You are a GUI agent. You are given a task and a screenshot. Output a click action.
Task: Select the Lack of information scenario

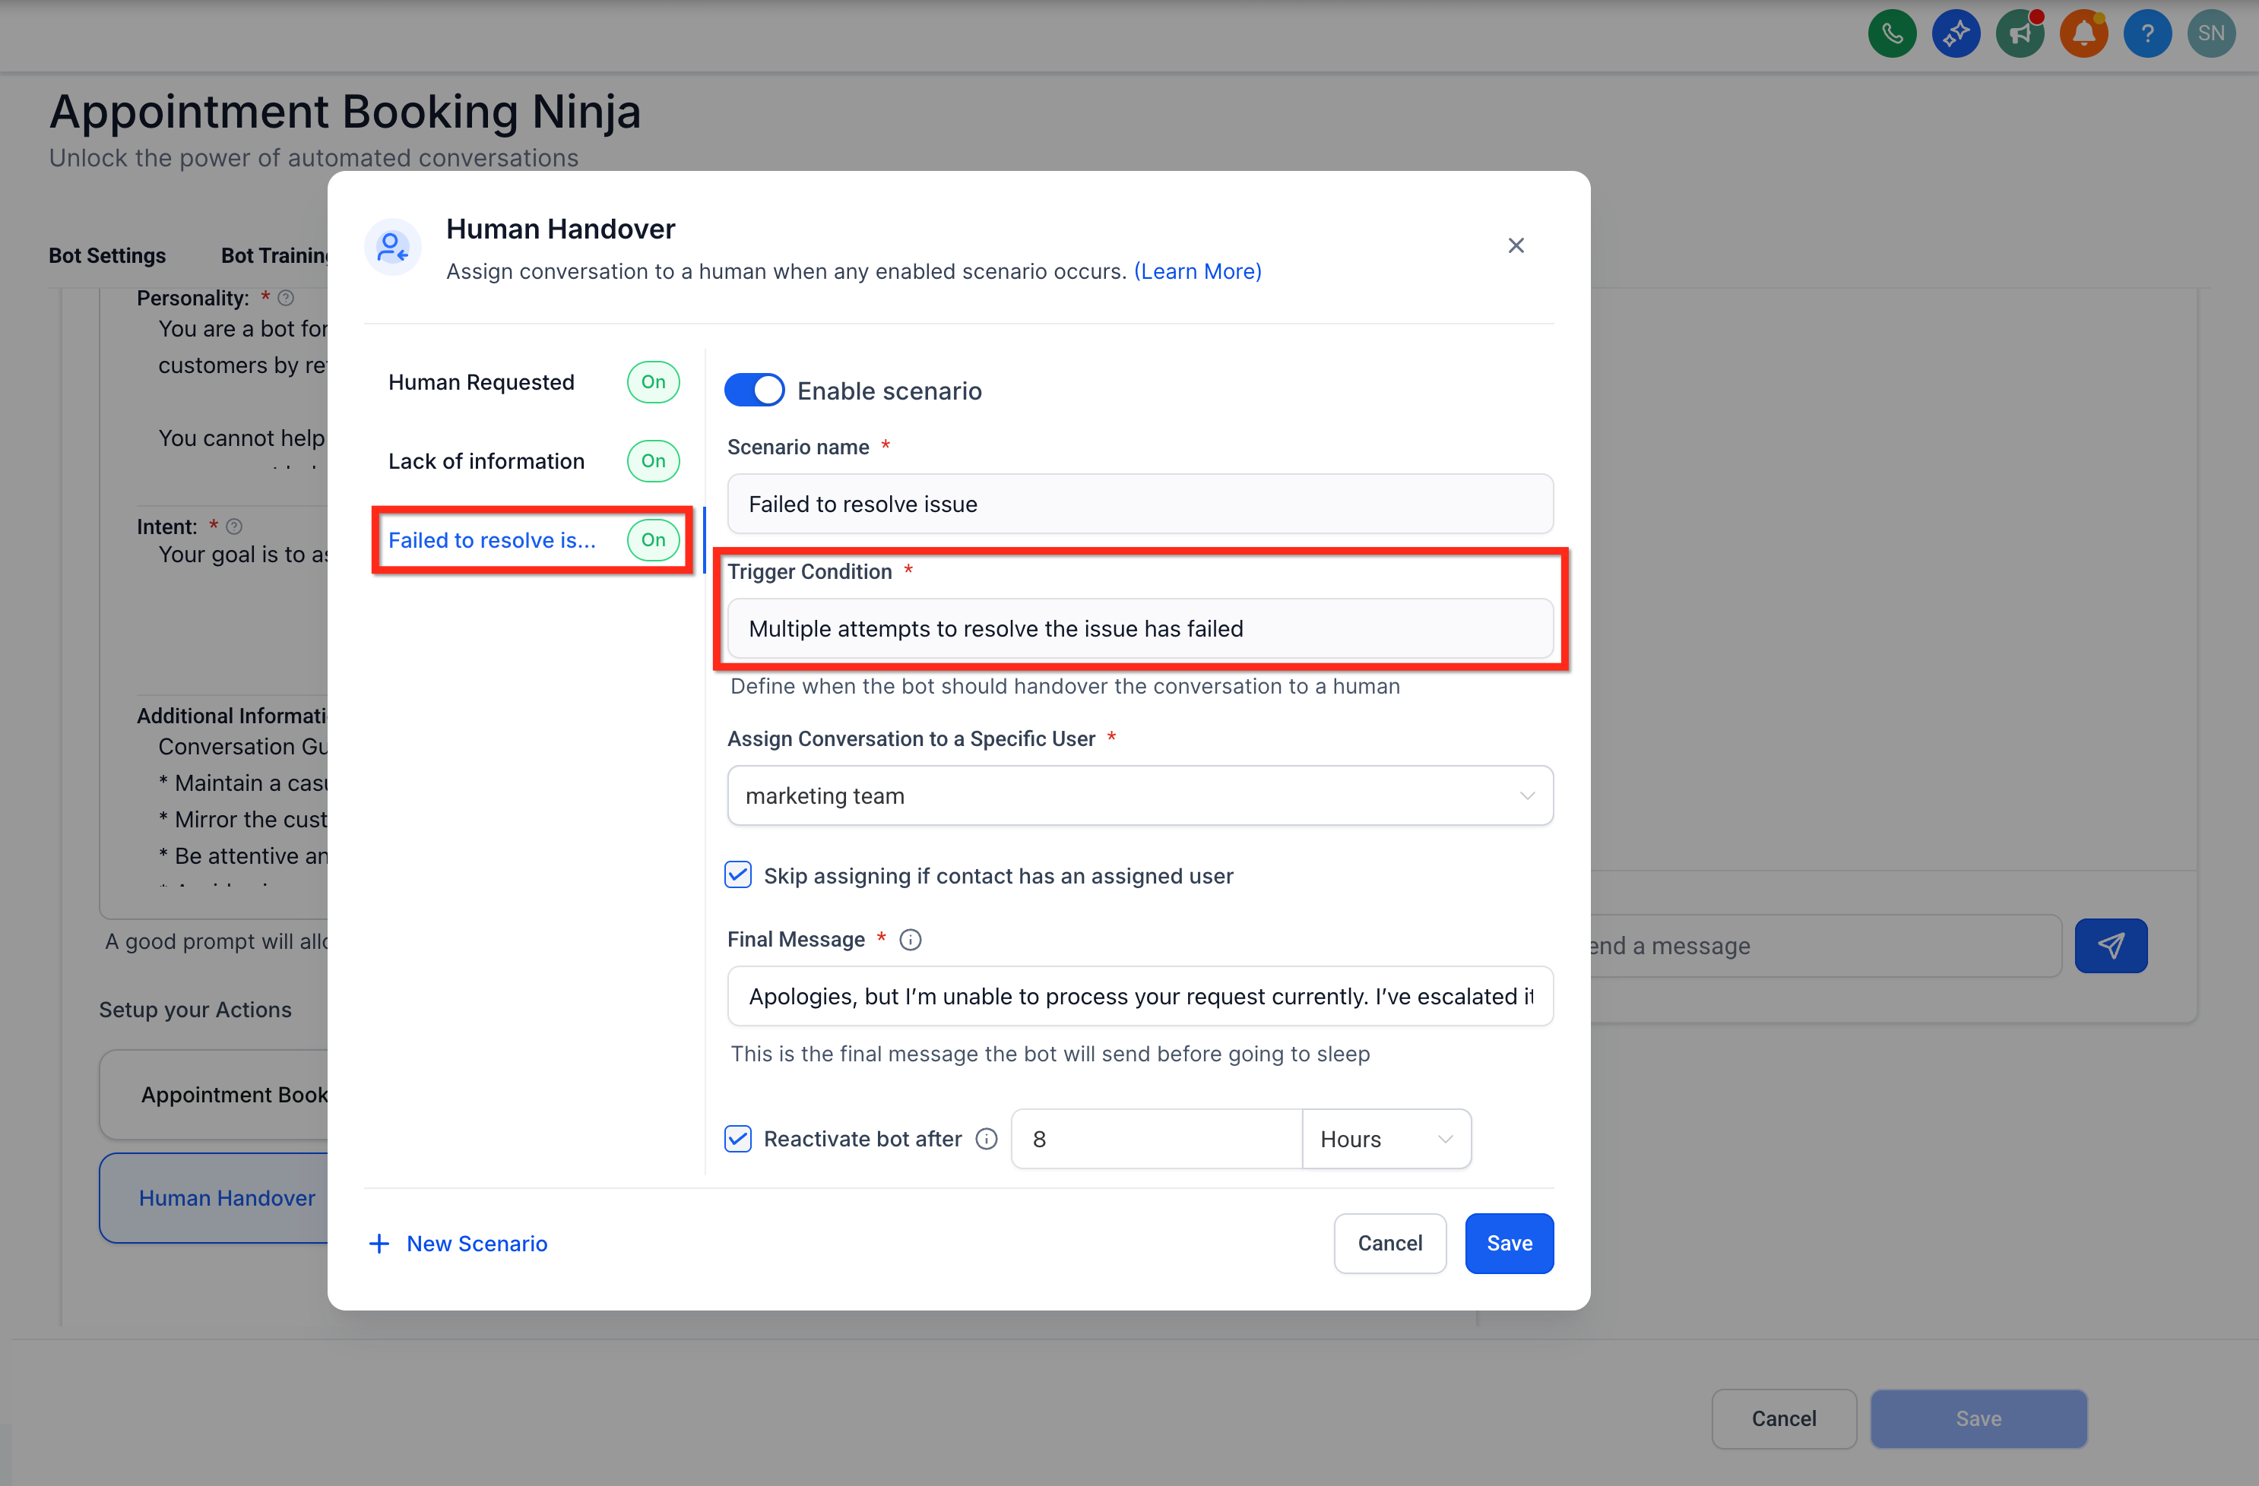point(486,461)
